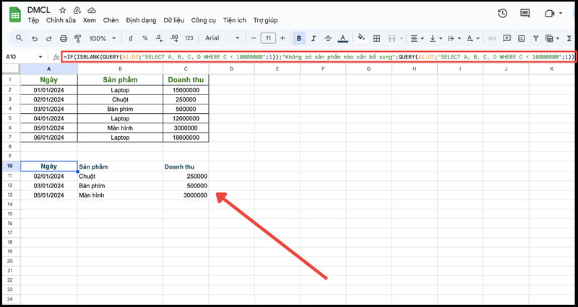Click the format as percent button

144,38
